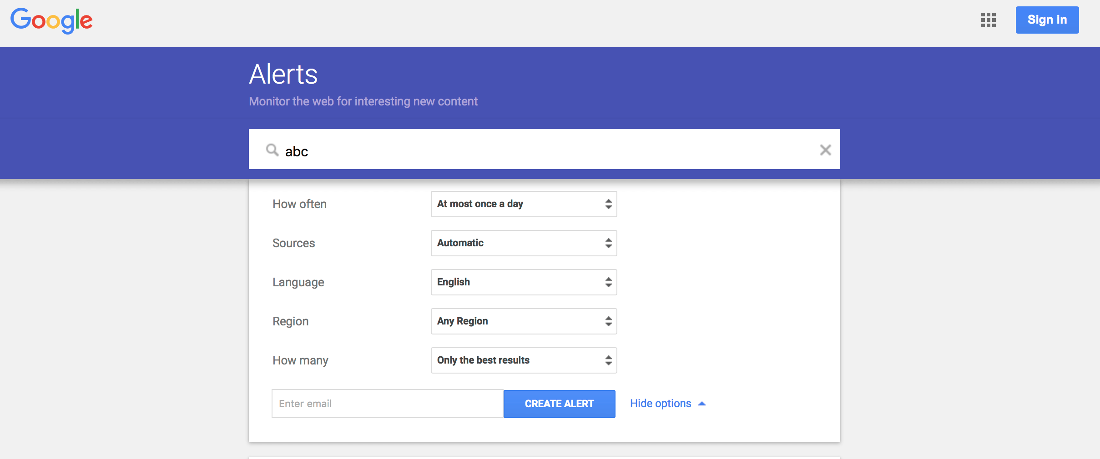Image resolution: width=1100 pixels, height=459 pixels.
Task: Click the Google logo
Action: point(51,20)
